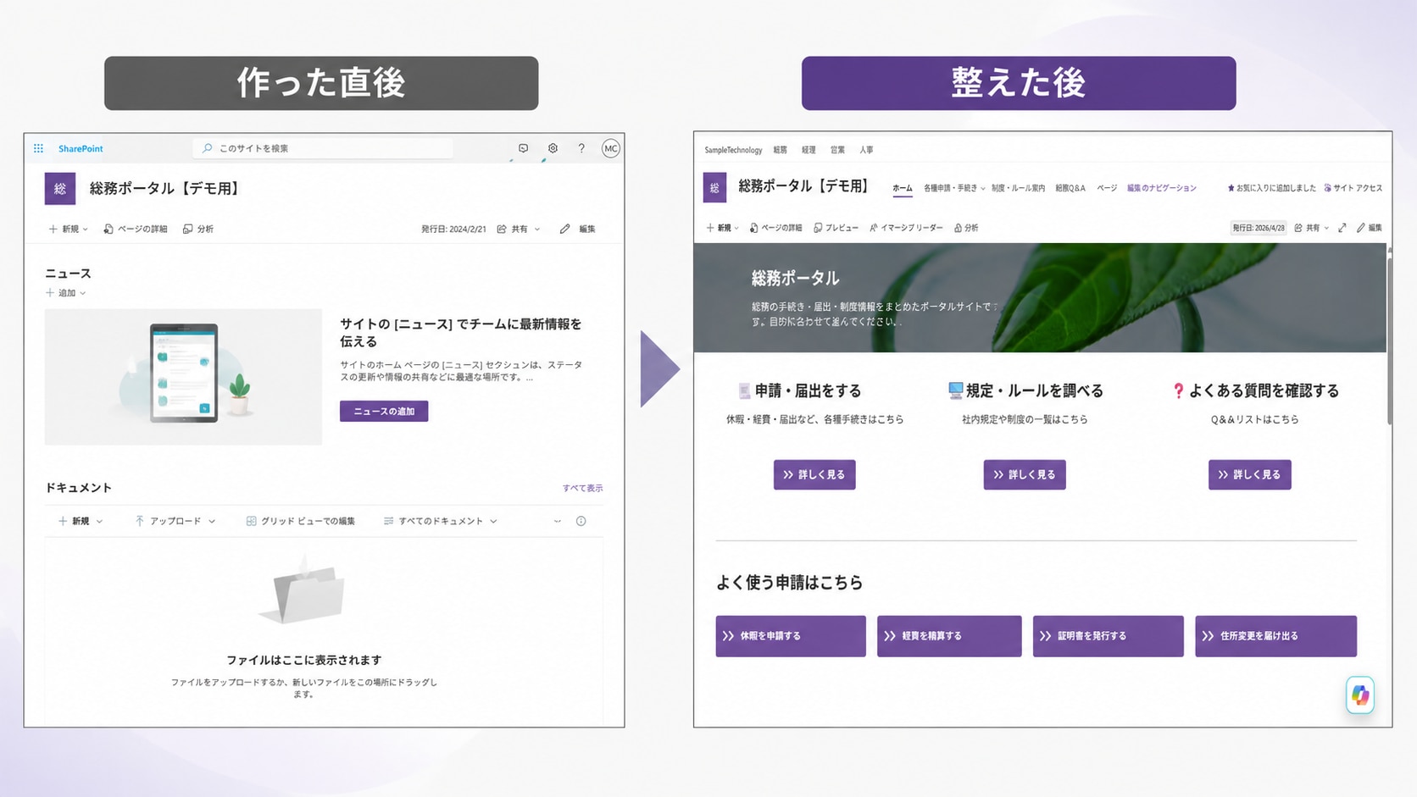Click 発行日: 2024/2/21 text
The height and width of the screenshot is (797, 1417).
(x=453, y=229)
